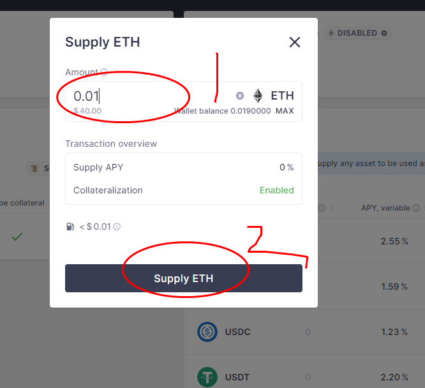
Task: Click the USDC coin icon
Action: point(207,332)
